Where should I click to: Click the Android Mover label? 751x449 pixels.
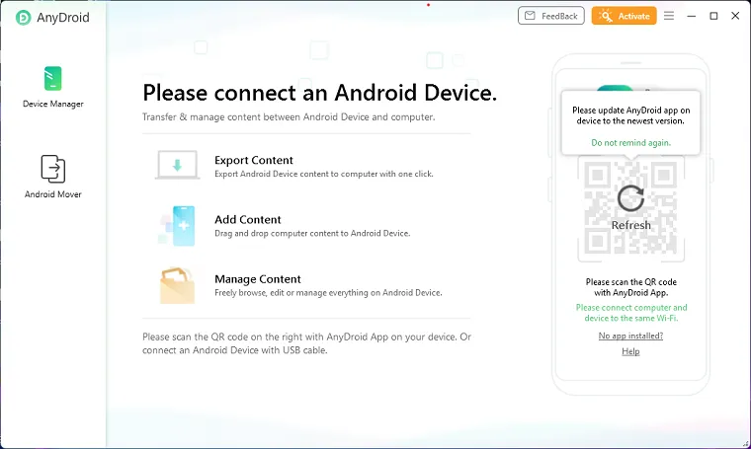pos(53,194)
